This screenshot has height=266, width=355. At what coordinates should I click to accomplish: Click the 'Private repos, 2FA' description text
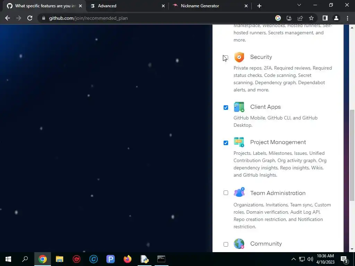(283, 79)
